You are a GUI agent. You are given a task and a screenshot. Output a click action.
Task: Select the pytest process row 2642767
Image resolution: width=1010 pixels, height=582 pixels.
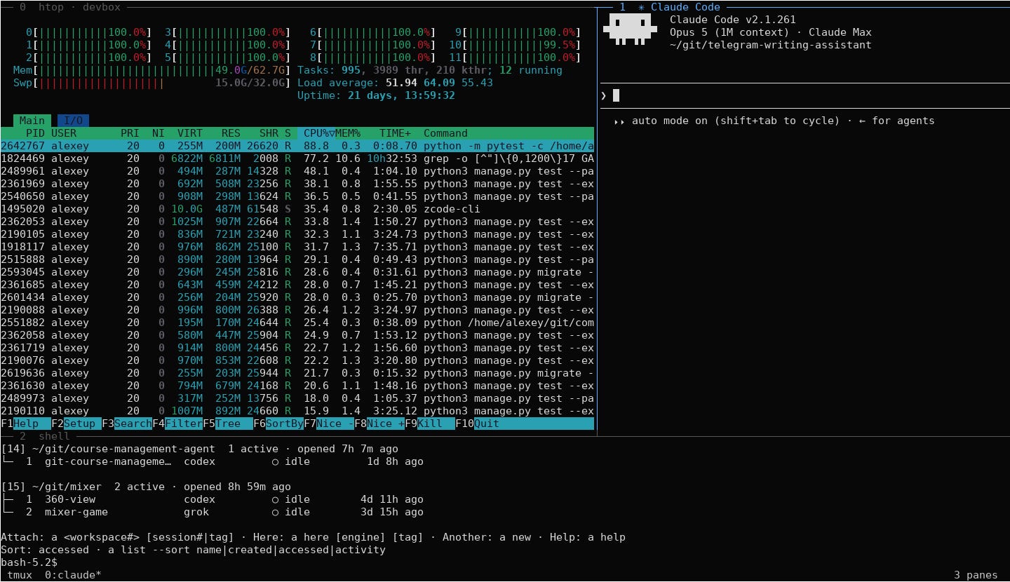point(297,146)
